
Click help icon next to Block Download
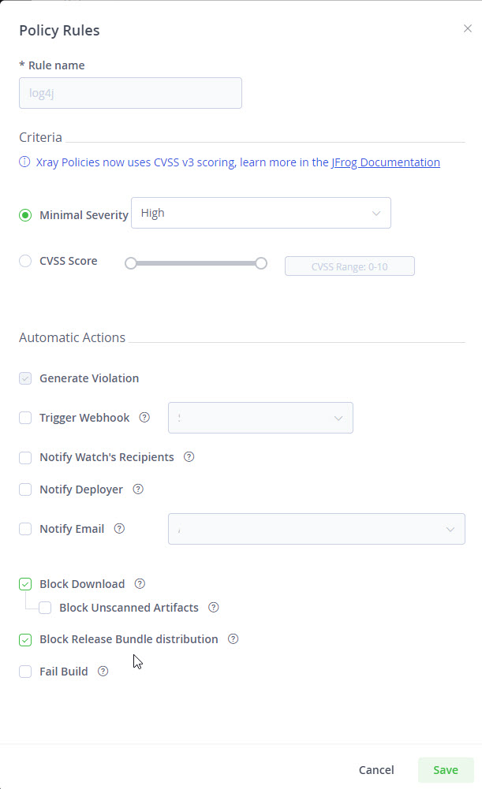[140, 584]
